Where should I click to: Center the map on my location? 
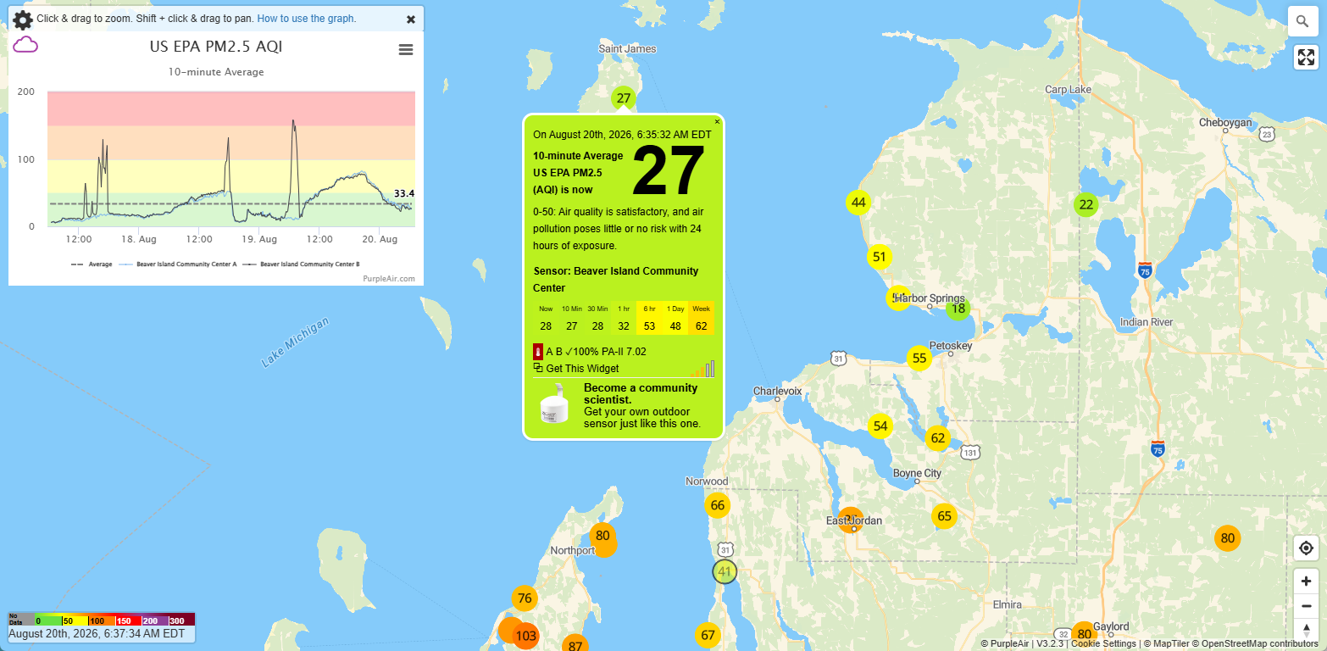[x=1306, y=548]
